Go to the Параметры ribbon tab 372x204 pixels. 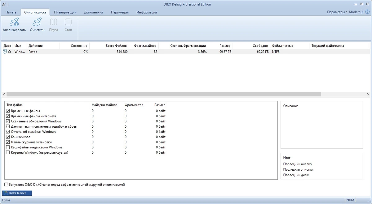(120, 12)
